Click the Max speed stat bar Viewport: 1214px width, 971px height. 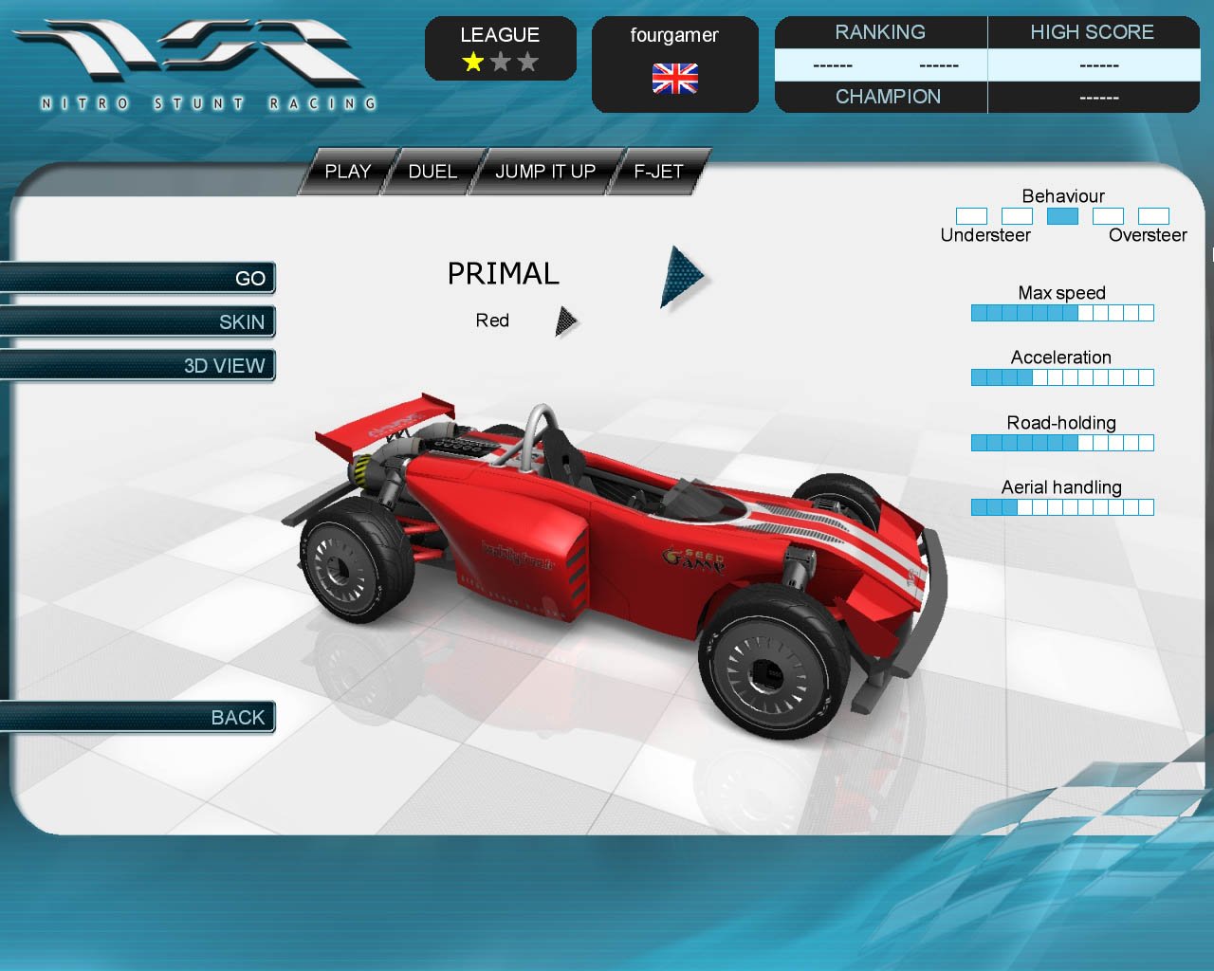pyautogui.click(x=1062, y=313)
